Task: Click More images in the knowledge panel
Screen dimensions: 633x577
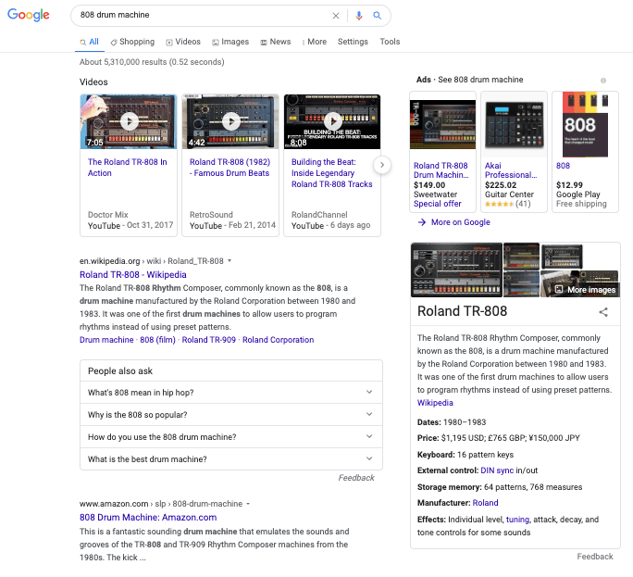Action: 586,289
